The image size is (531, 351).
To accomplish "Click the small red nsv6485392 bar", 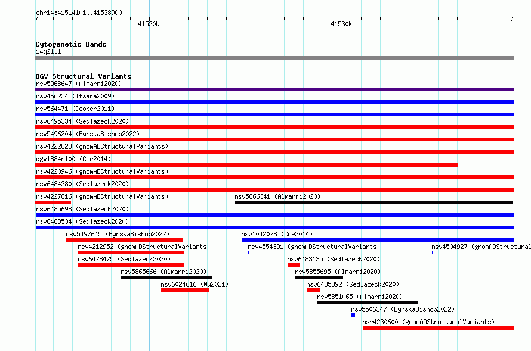I will pos(313,290).
